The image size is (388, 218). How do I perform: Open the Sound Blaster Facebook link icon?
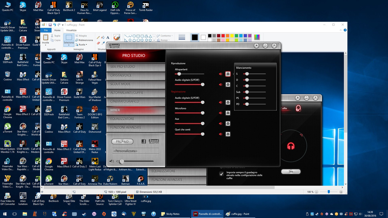144,141
